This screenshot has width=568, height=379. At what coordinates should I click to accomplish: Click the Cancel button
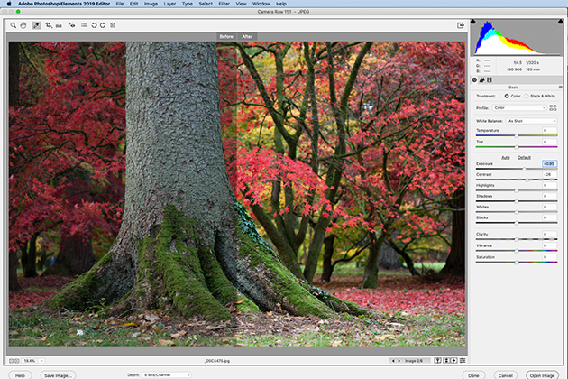505,375
